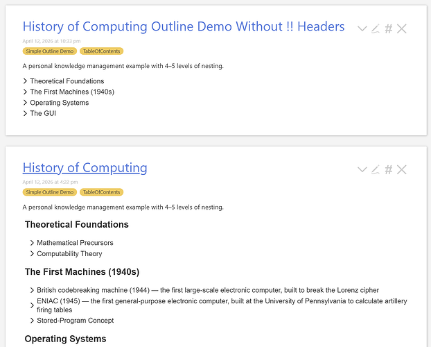Close the underlined History of Computing tiddler
The height and width of the screenshot is (347, 431).
coord(402,169)
